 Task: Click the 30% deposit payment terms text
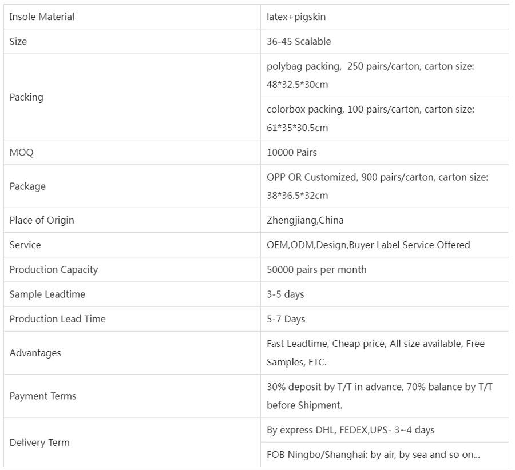pyautogui.click(x=379, y=396)
